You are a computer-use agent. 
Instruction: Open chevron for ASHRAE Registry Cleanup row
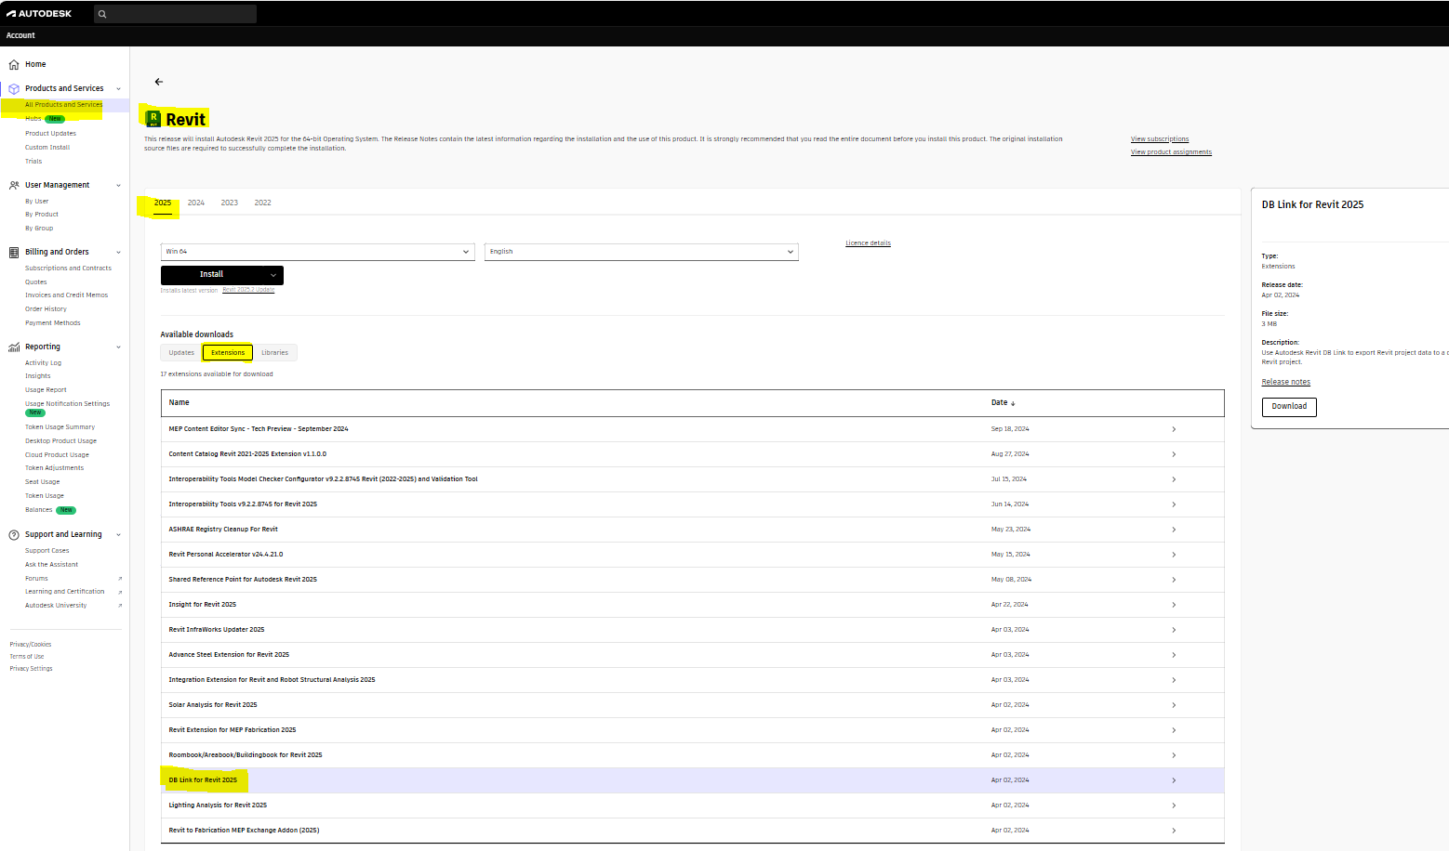[x=1174, y=530]
